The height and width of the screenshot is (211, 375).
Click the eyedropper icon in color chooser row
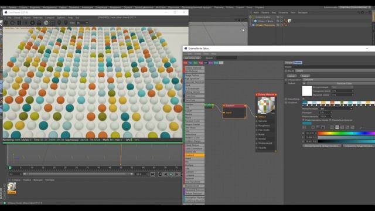[361, 128]
